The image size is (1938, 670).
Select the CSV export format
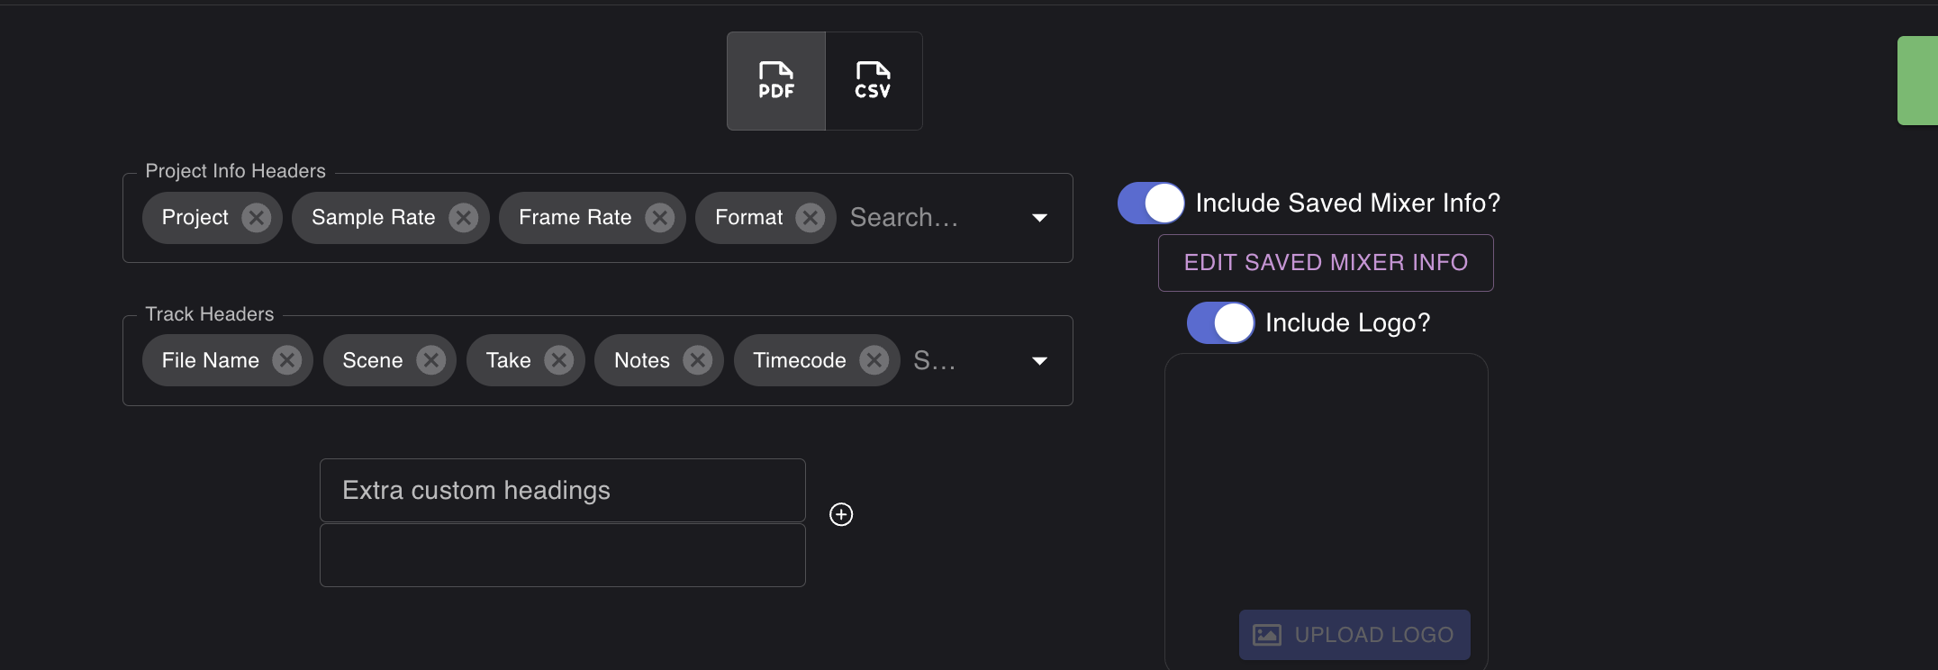[873, 81]
